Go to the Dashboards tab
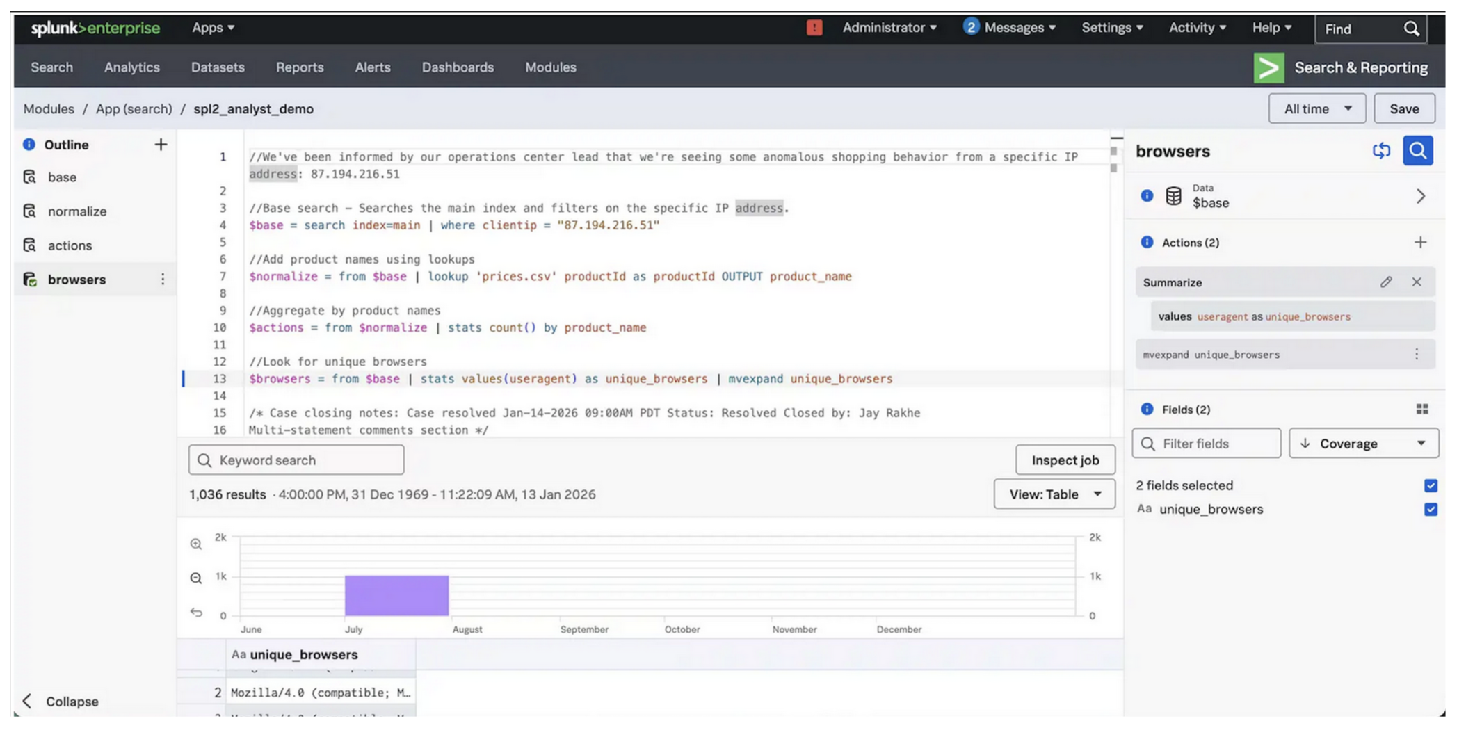The width and height of the screenshot is (1466, 737). [458, 67]
